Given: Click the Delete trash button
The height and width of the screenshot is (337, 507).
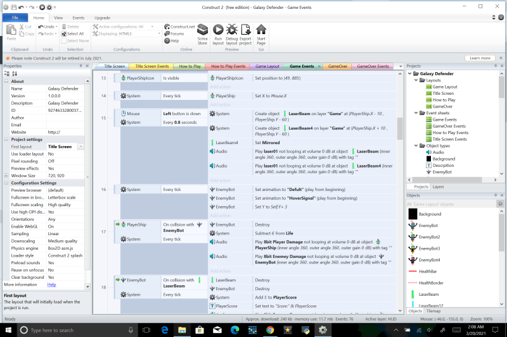Looking at the screenshot, I should coord(70,27).
